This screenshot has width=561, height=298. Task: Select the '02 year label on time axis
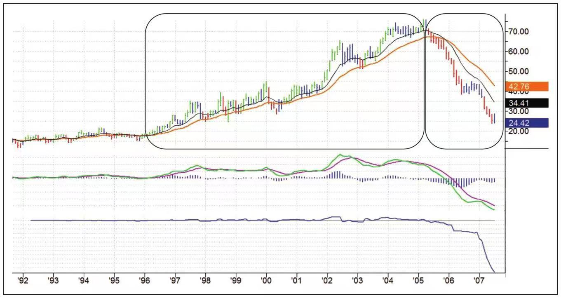[x=327, y=281]
